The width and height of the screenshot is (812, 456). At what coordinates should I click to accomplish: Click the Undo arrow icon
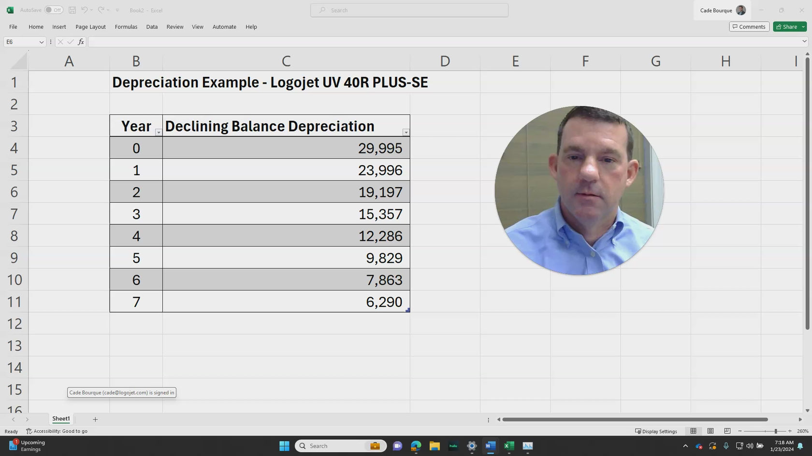(85, 10)
